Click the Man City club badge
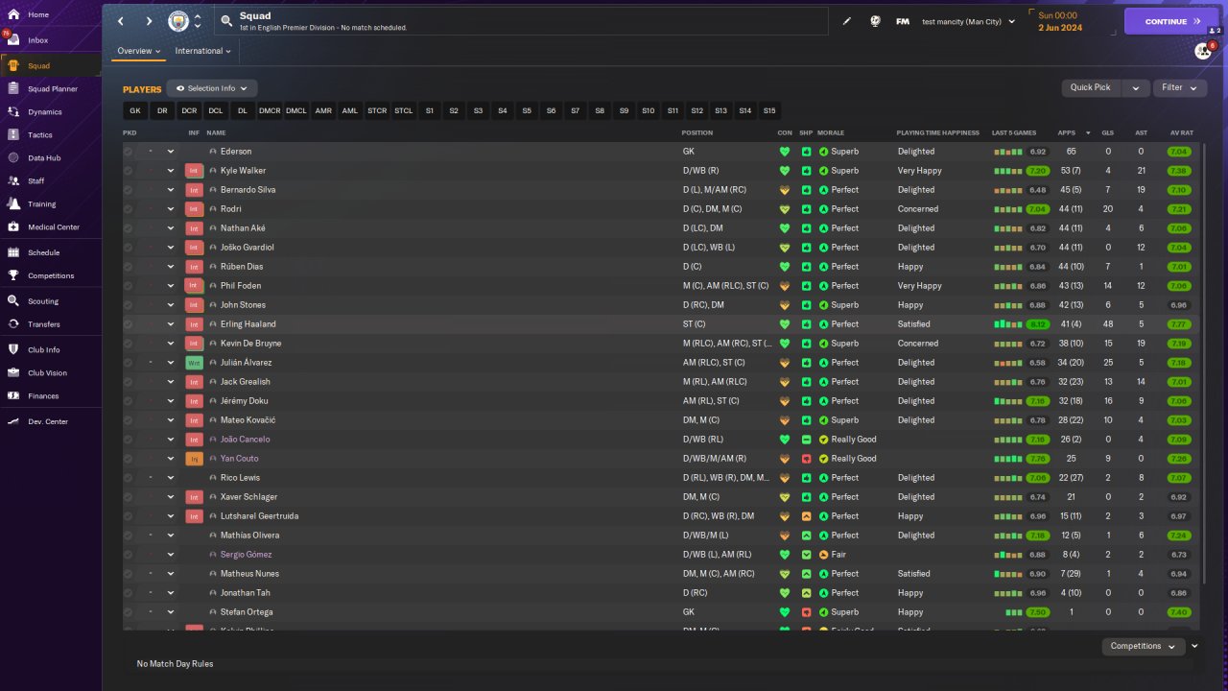Screen dimensions: 1228x691 click(178, 21)
